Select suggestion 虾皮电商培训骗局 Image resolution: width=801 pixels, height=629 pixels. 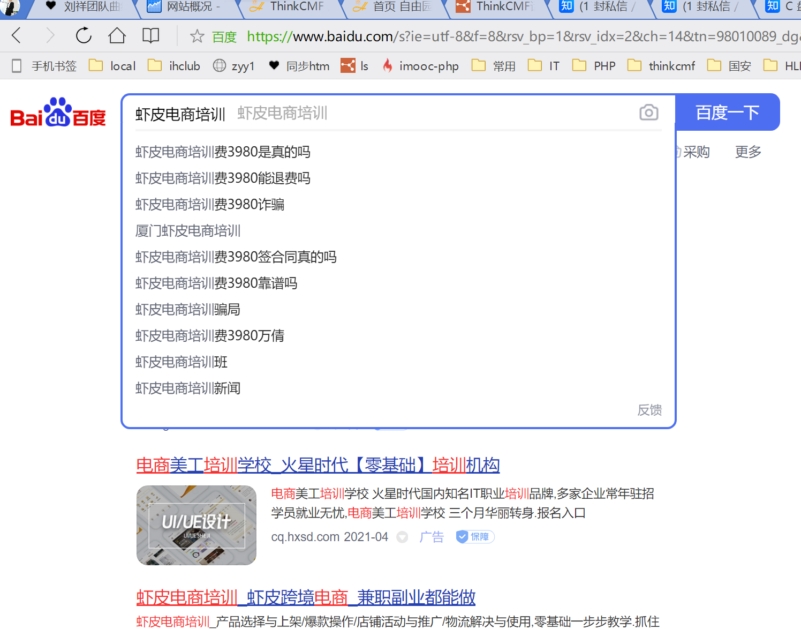coord(188,310)
